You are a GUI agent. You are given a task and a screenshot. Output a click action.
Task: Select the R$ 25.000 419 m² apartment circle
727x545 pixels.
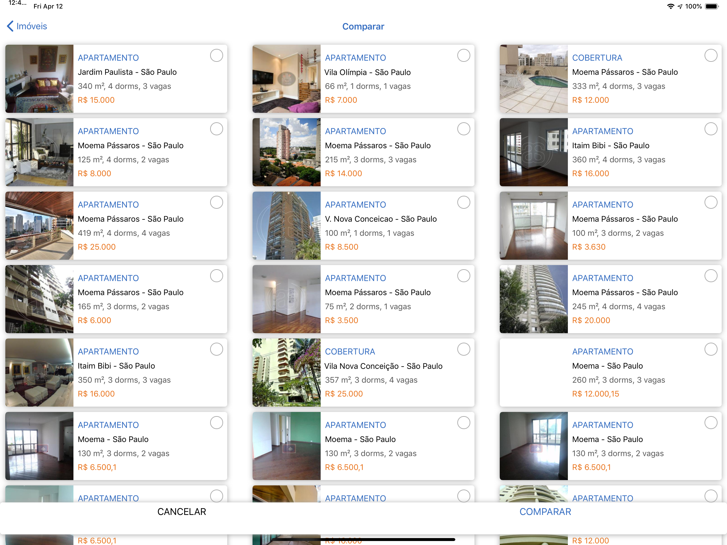click(x=217, y=203)
